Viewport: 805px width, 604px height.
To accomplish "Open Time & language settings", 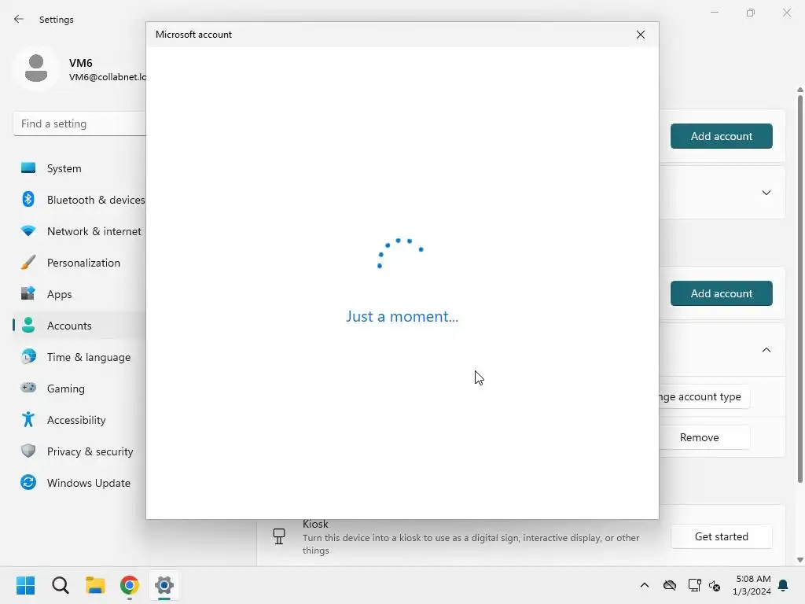I will coord(79,357).
